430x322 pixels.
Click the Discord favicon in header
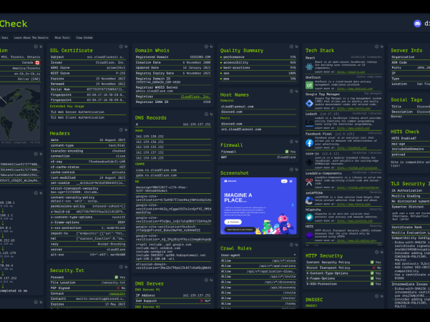tap(417, 24)
